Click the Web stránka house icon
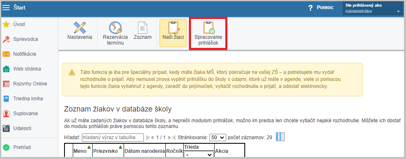This screenshot has height=159, width=406. [x=6, y=69]
